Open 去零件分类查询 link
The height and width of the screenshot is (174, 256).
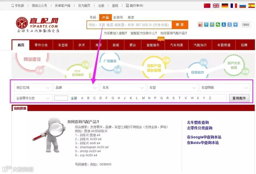(x=200, y=128)
